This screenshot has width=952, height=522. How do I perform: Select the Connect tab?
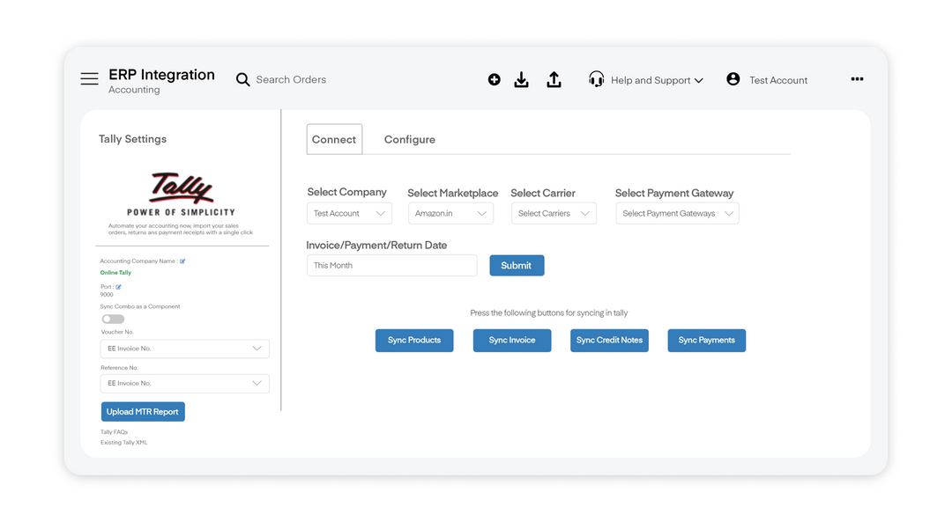334,139
